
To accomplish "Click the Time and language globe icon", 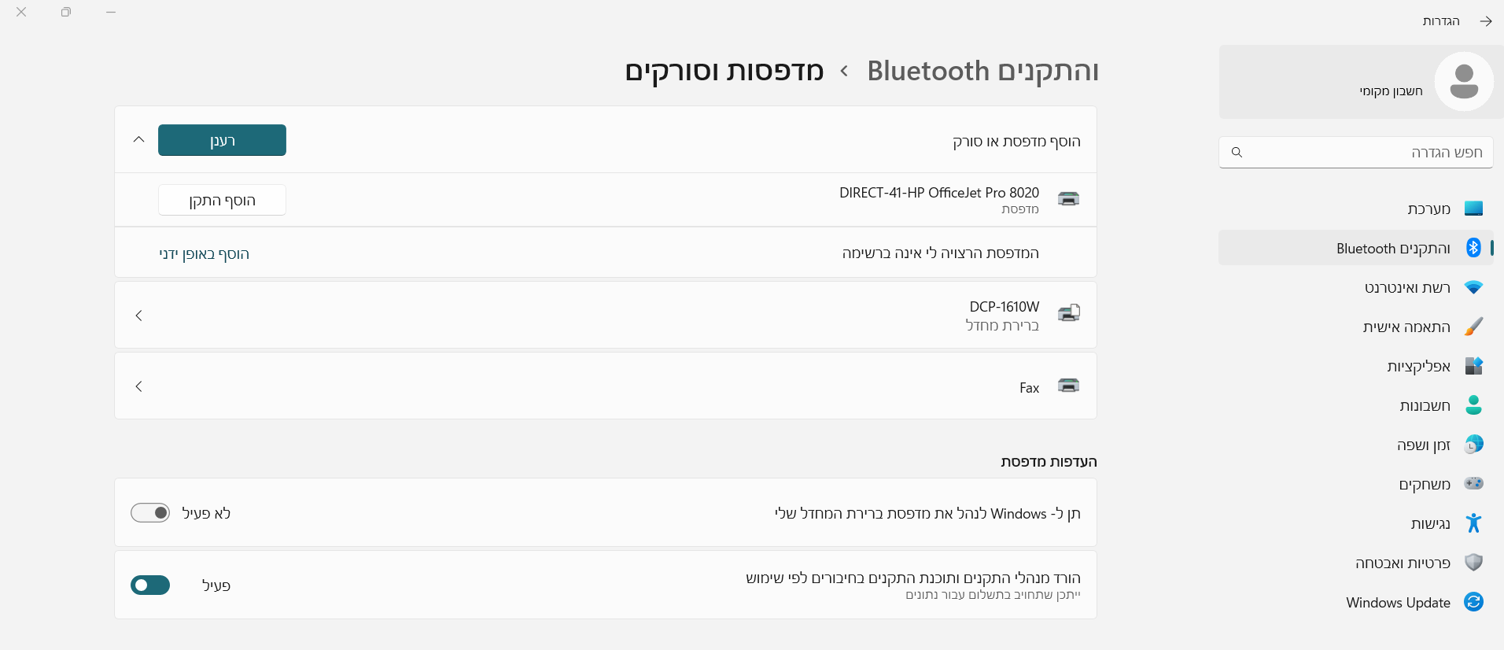I will coord(1473,445).
